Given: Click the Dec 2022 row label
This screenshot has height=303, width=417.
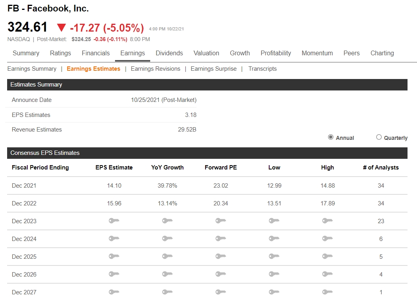Looking at the screenshot, I should click(x=24, y=203).
